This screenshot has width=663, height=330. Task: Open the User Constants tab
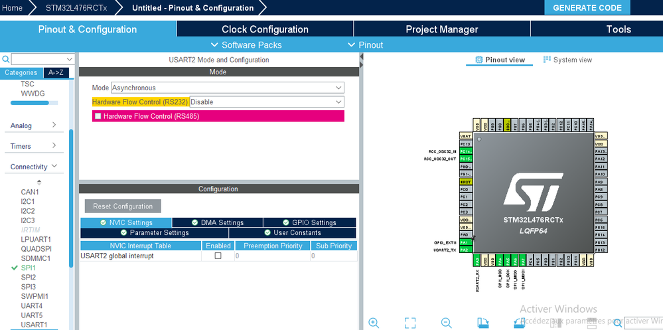(293, 232)
